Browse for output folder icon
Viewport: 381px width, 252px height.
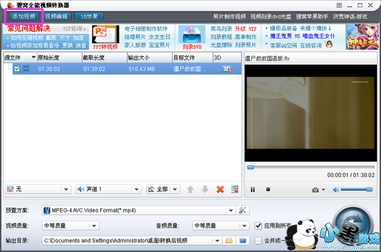point(229,241)
